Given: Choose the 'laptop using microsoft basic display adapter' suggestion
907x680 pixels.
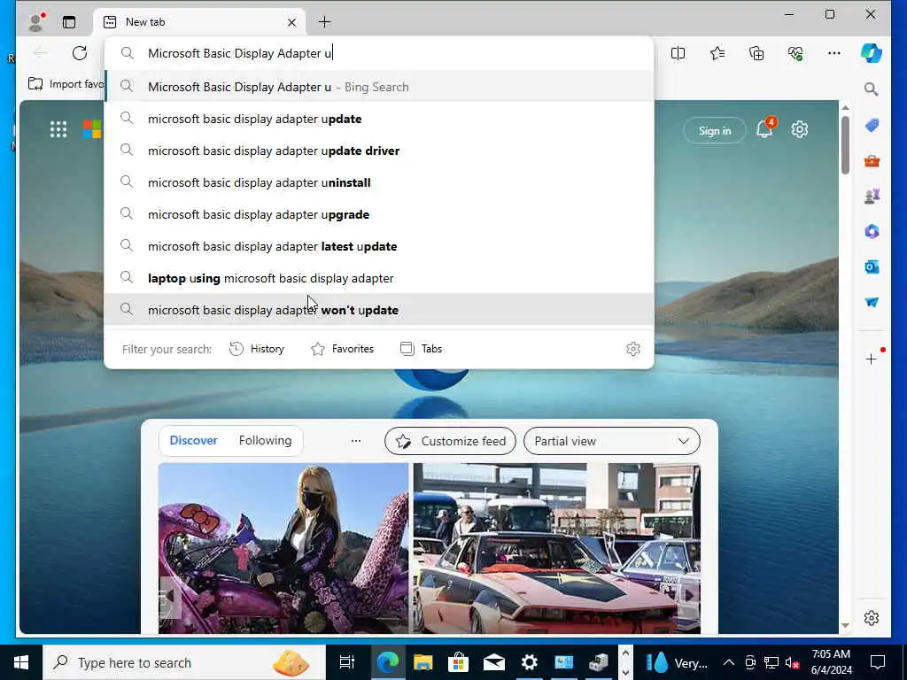Looking at the screenshot, I should pos(379,277).
